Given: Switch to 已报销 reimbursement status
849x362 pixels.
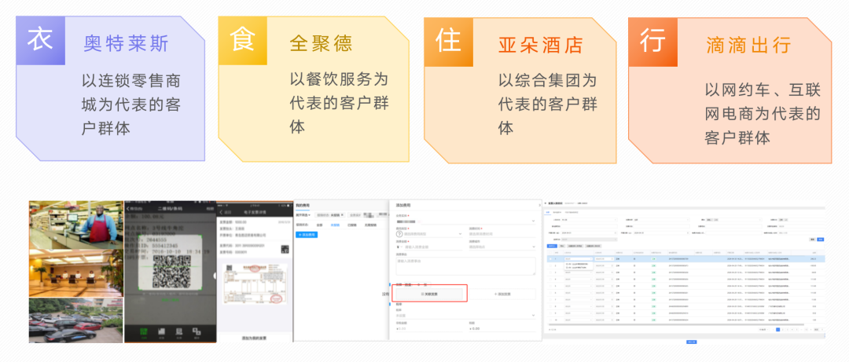Looking at the screenshot, I should coord(352,225).
